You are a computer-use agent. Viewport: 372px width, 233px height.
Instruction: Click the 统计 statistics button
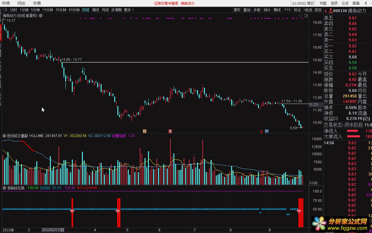pos(267,10)
